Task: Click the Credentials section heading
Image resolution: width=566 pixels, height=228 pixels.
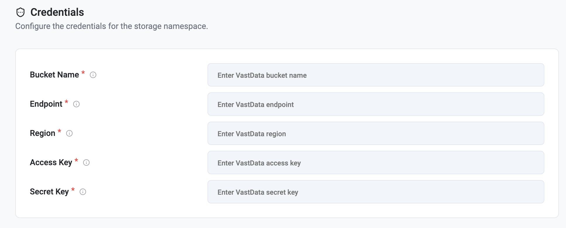Action: point(57,12)
